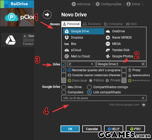Select Privado radio option
152x140 pixels.
[x=107, y=81]
